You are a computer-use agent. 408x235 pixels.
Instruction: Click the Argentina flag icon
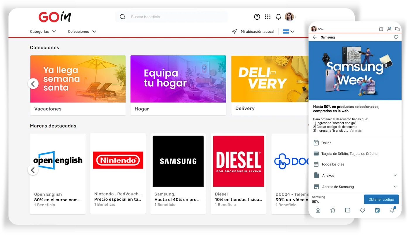tap(286, 31)
